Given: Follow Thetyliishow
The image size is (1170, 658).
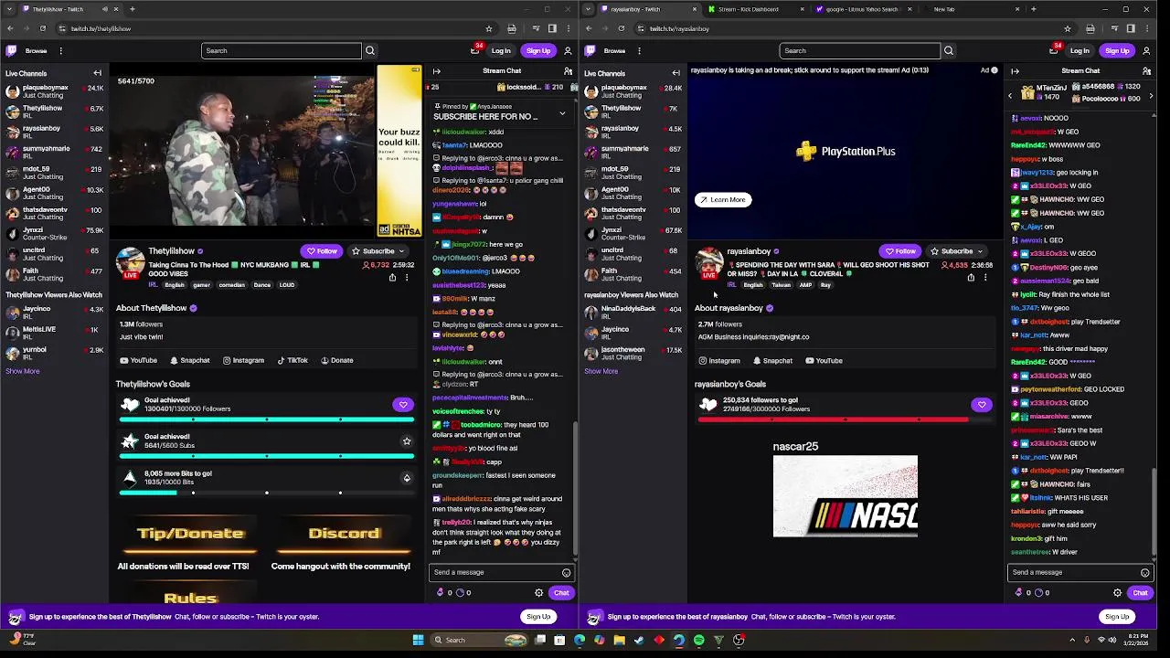Looking at the screenshot, I should pyautogui.click(x=322, y=251).
